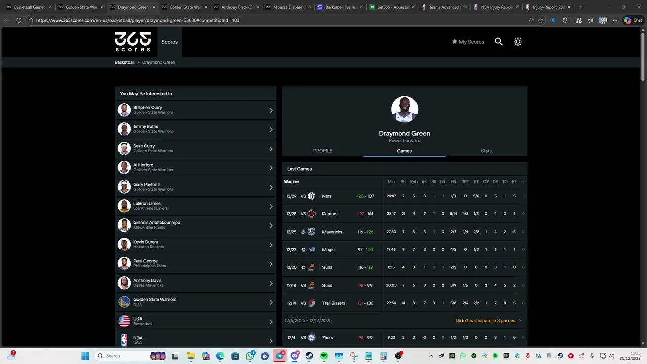647x364 pixels.
Task: Click the 127 - 141 Raptors score
Action: (x=365, y=214)
